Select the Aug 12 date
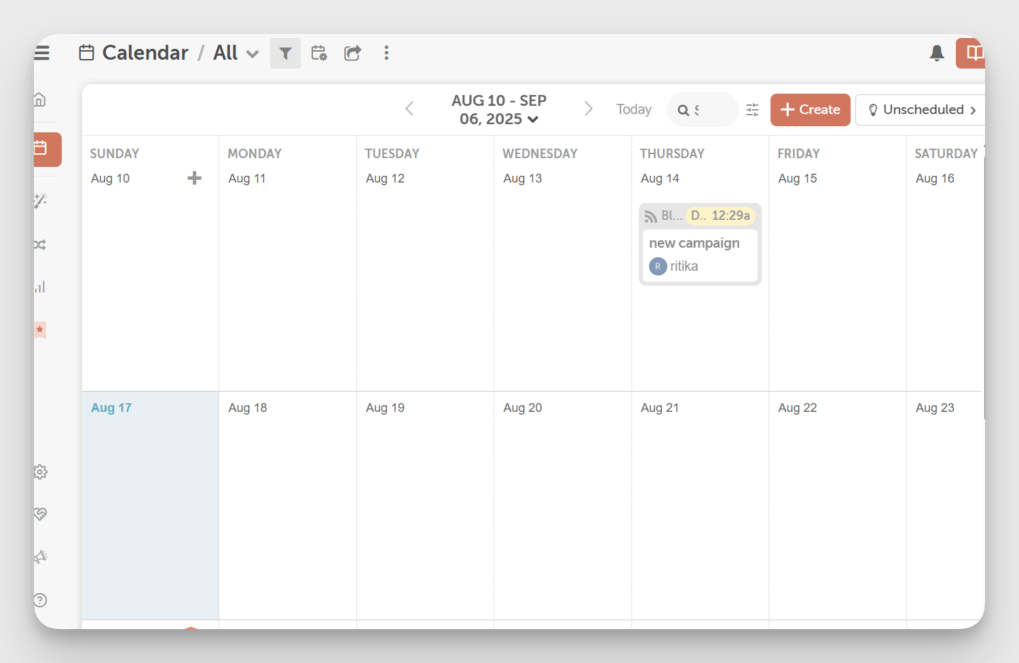 pos(385,178)
